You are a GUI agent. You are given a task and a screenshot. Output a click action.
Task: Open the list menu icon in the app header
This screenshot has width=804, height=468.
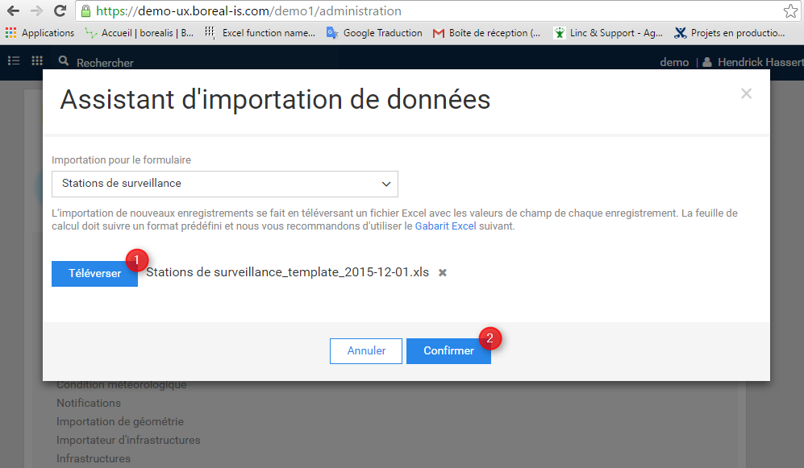click(14, 61)
